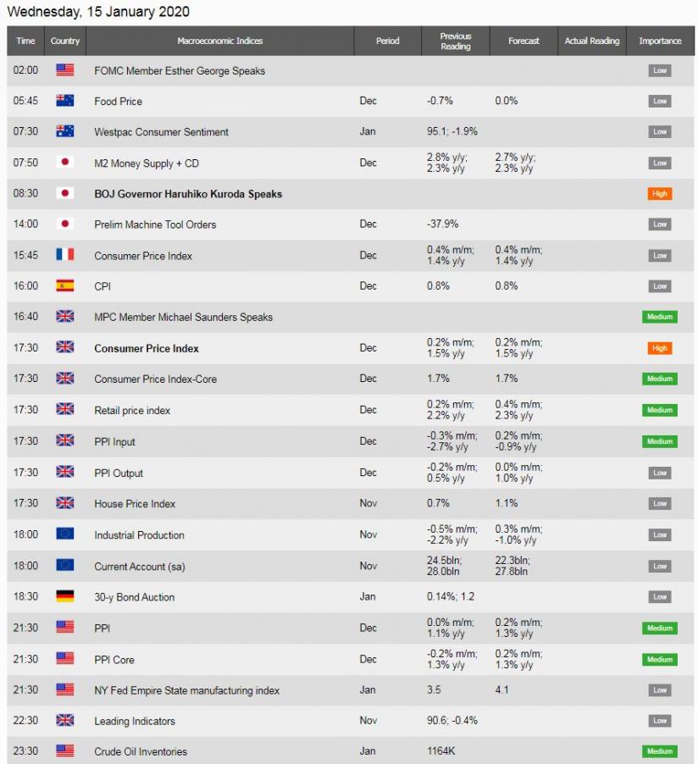Open the BOJ Governor Haruhiko Kuroda Speaks event
Image resolution: width=698 pixels, height=764 pixels.
point(188,194)
